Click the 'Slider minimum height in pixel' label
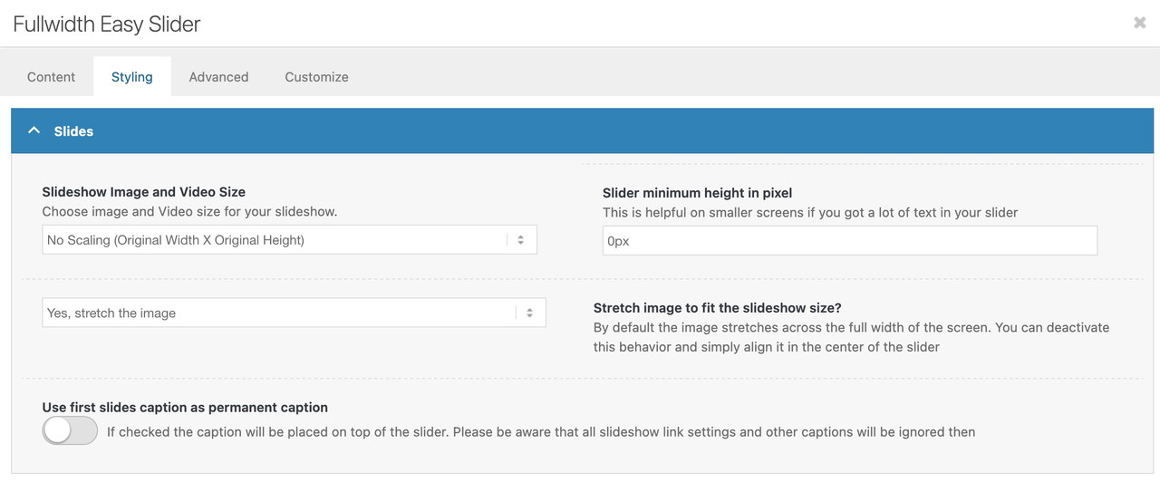The image size is (1160, 482). [x=697, y=192]
